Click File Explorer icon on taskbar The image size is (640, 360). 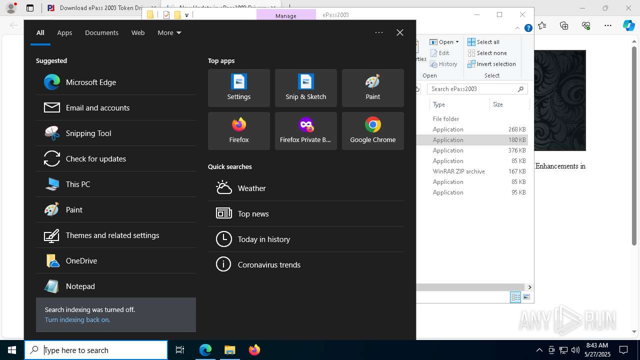click(229, 350)
